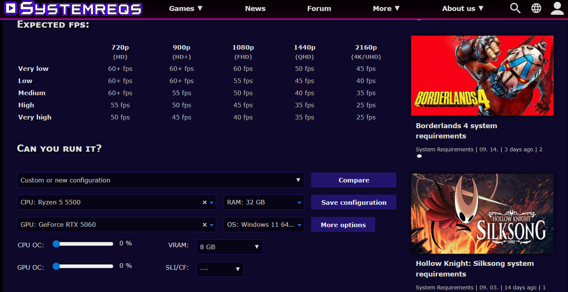Open the GPU GeForce RTX 5060 dropdown

116,225
